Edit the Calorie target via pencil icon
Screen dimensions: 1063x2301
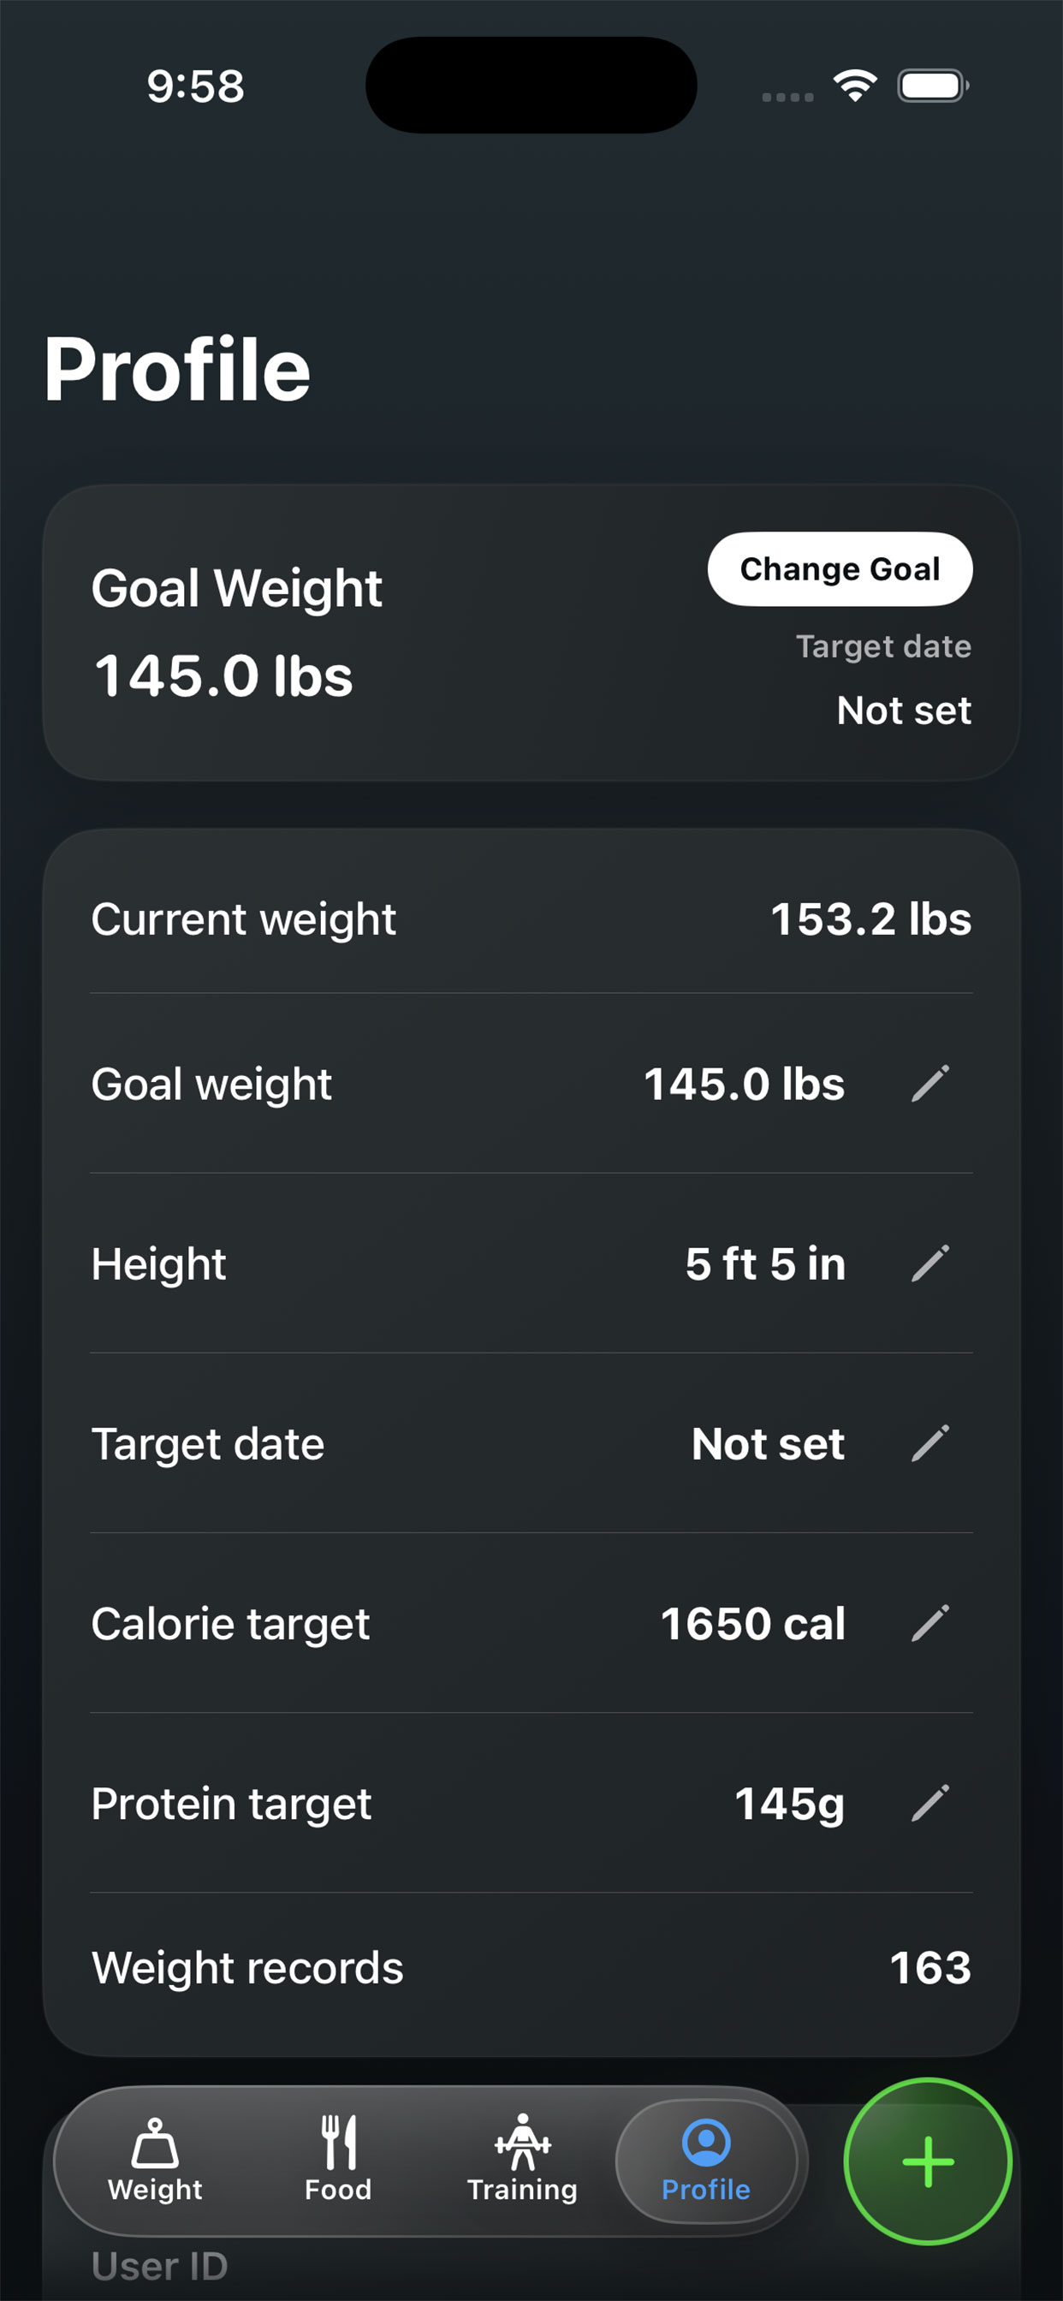929,1623
